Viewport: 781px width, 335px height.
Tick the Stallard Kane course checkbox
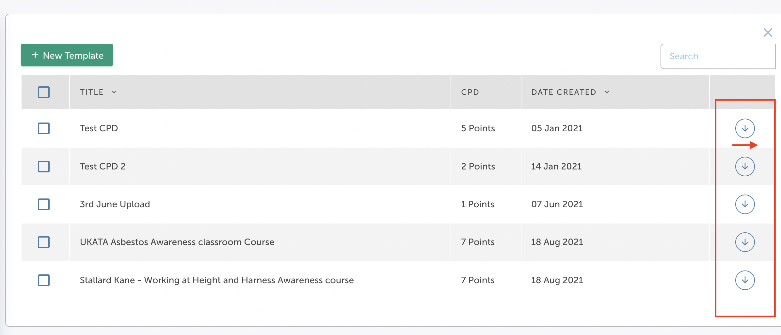coord(44,280)
